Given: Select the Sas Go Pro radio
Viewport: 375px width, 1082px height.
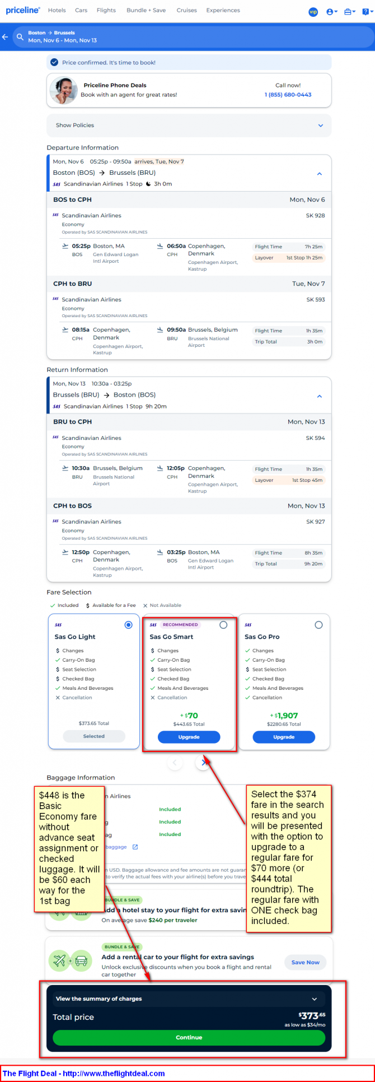Looking at the screenshot, I should 318,625.
